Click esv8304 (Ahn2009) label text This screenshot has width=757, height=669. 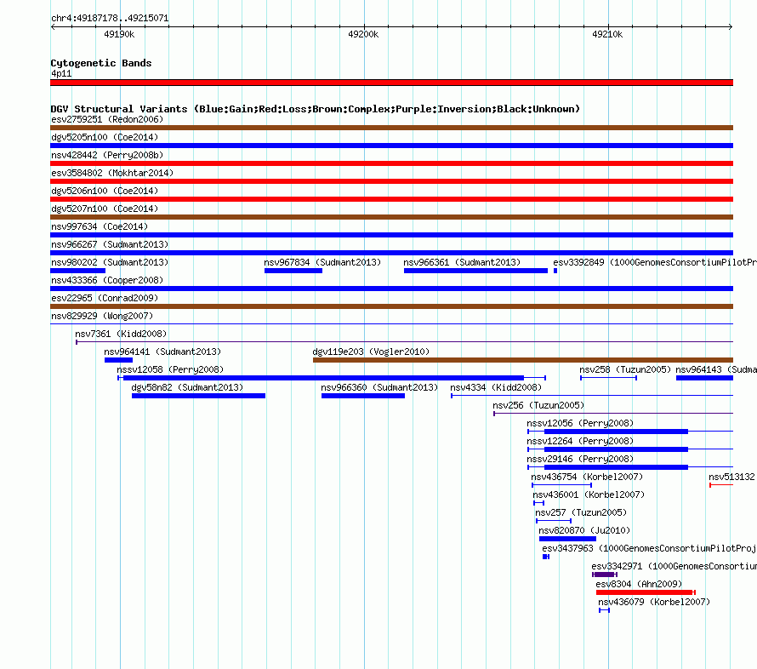[x=639, y=584]
